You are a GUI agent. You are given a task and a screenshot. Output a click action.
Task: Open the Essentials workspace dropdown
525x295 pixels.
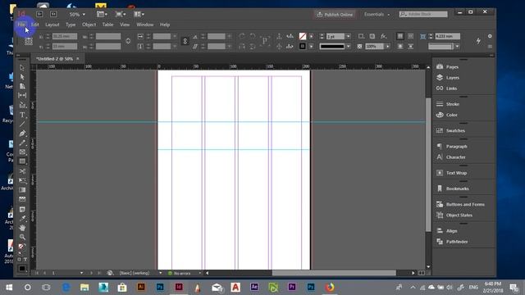377,15
